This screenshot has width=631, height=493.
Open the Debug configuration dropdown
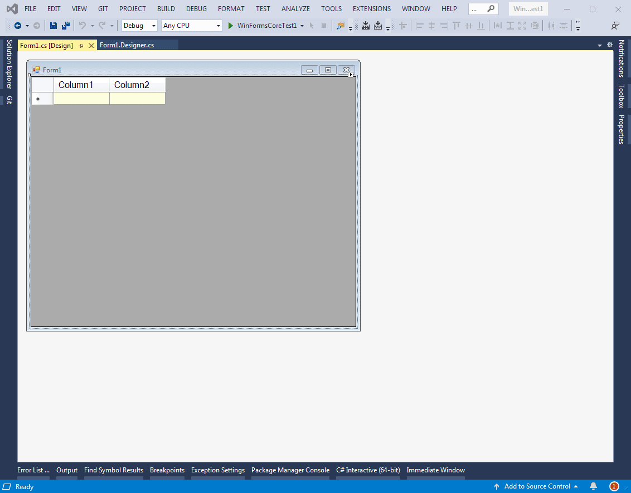pyautogui.click(x=138, y=25)
